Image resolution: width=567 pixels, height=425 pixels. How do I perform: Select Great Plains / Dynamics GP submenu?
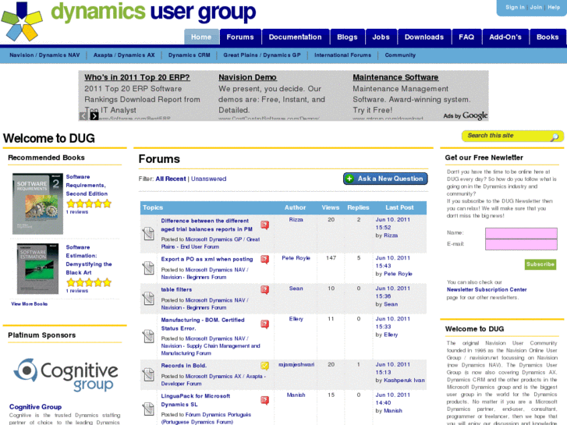(262, 55)
